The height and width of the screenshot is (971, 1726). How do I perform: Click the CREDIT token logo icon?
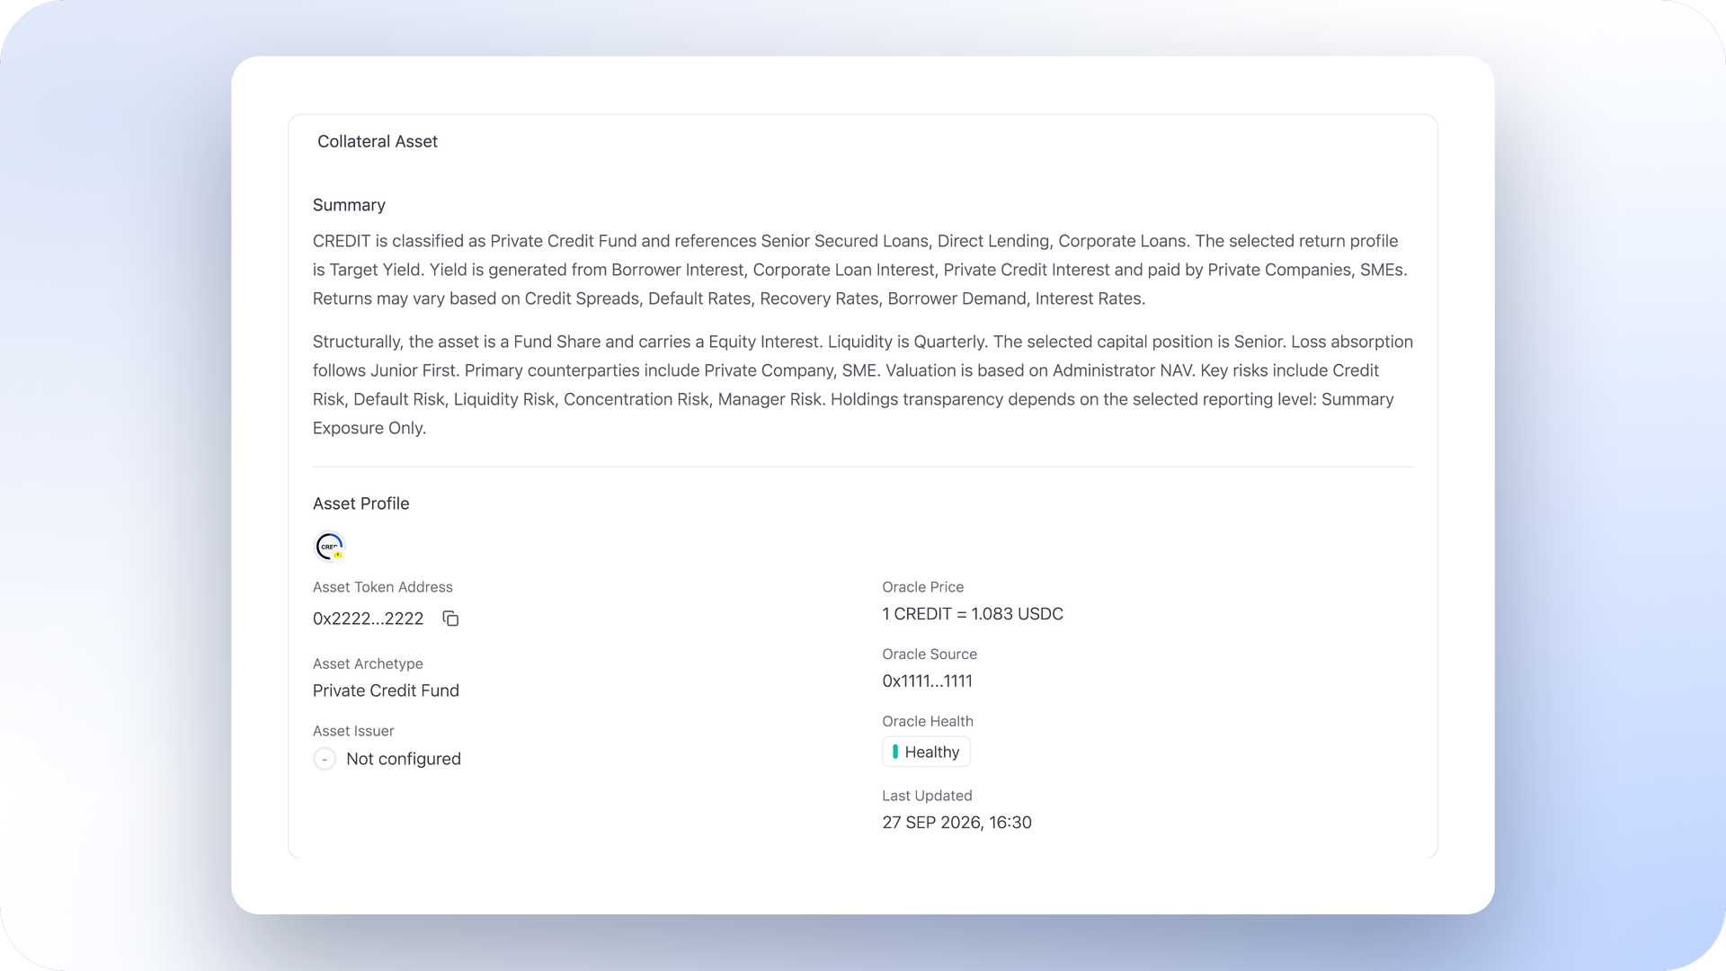pos(329,546)
